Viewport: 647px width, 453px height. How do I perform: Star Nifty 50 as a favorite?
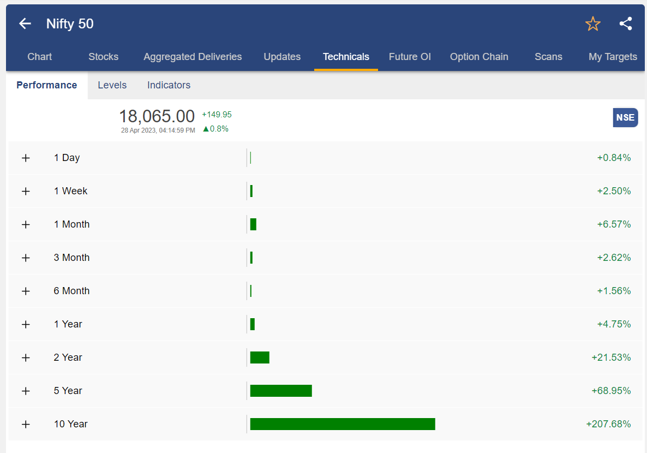click(593, 23)
